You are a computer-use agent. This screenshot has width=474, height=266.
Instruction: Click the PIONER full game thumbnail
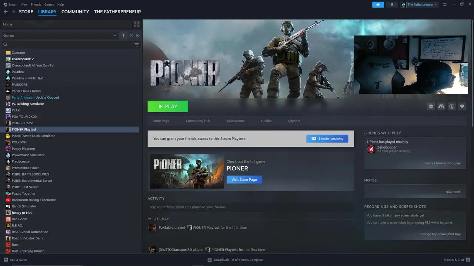tap(187, 171)
